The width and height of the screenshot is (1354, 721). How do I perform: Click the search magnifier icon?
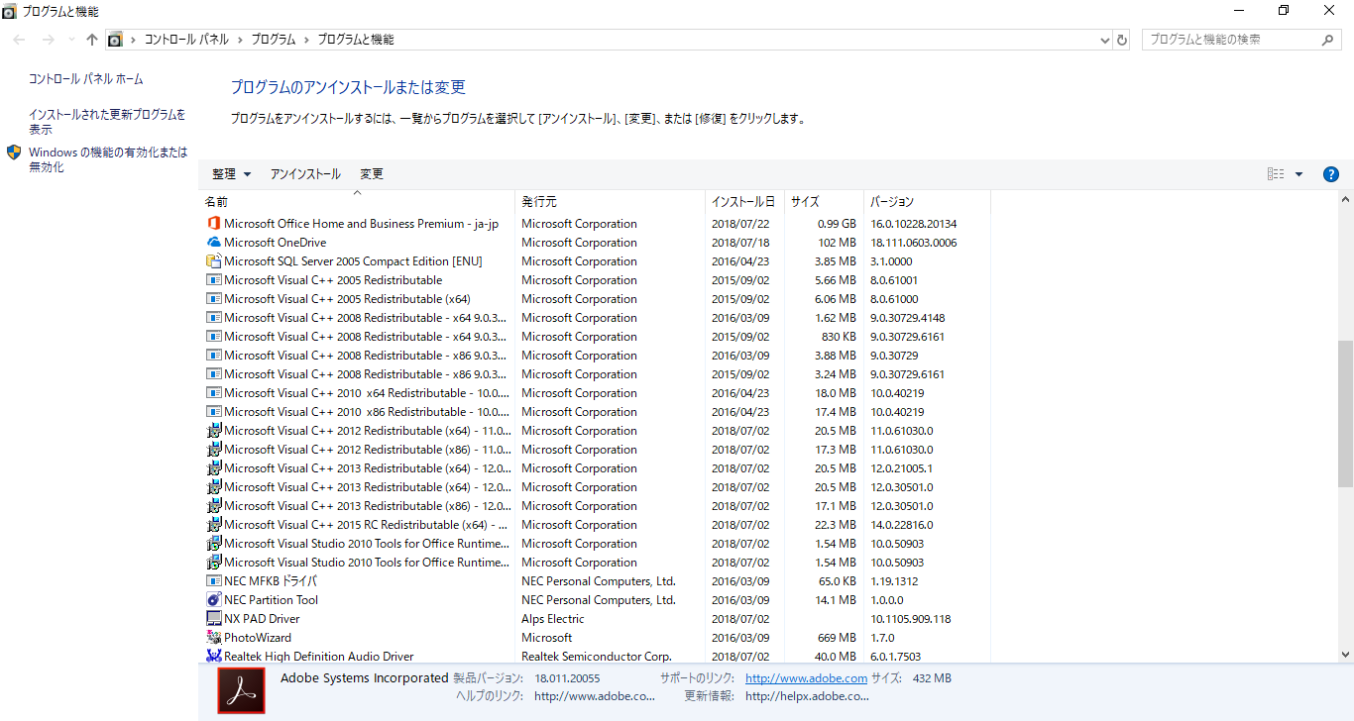tap(1328, 40)
